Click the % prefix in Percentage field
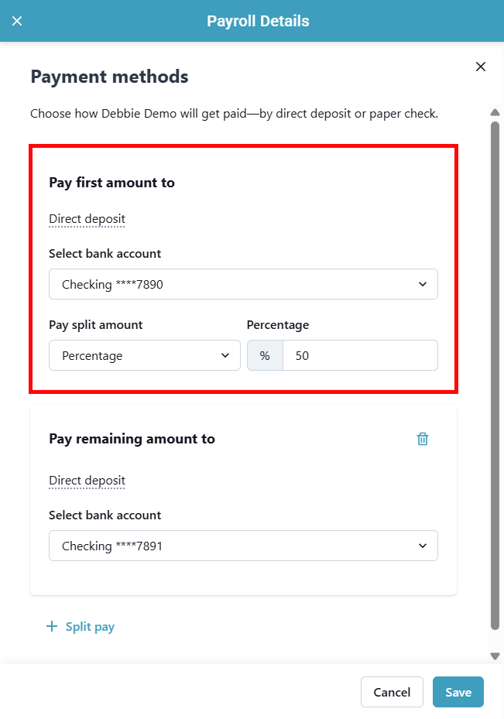This screenshot has height=719, width=504. tap(265, 355)
